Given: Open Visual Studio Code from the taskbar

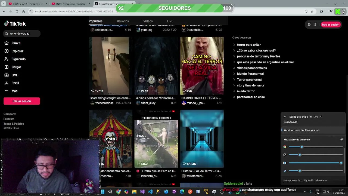Looking at the screenshot, I should 150,192.
